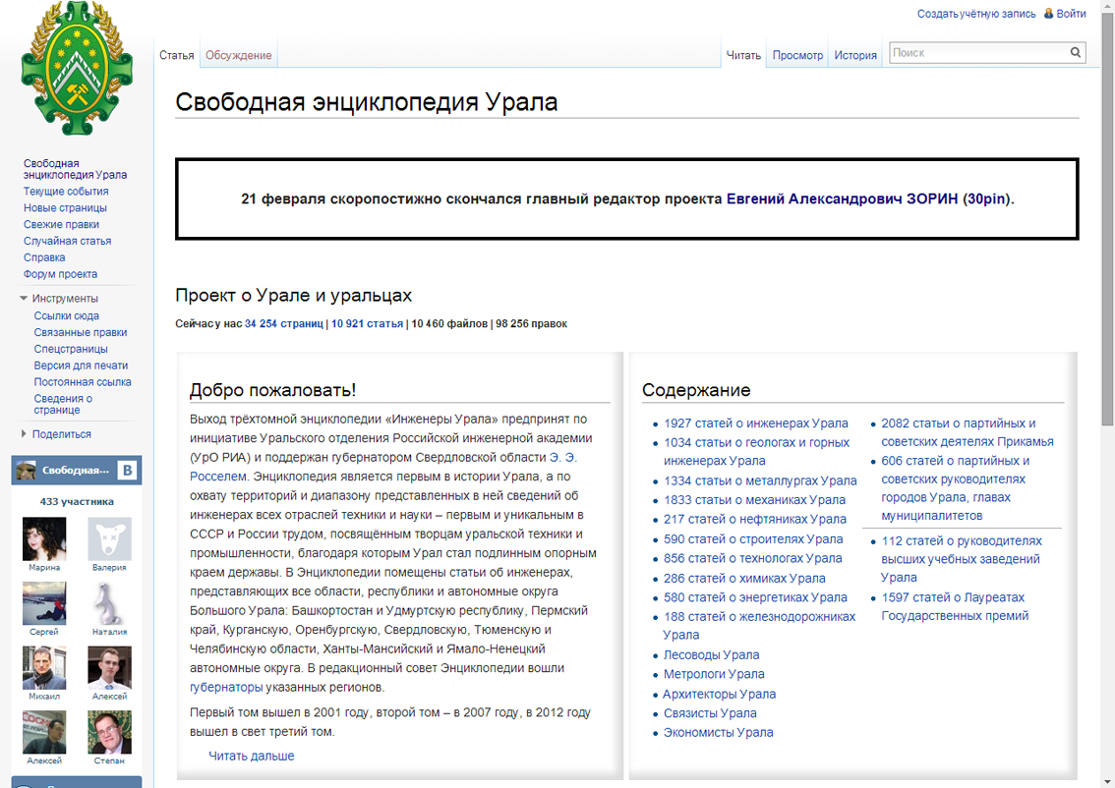
Task: Click the 10 921 статья statistics link
Action: coord(367,323)
